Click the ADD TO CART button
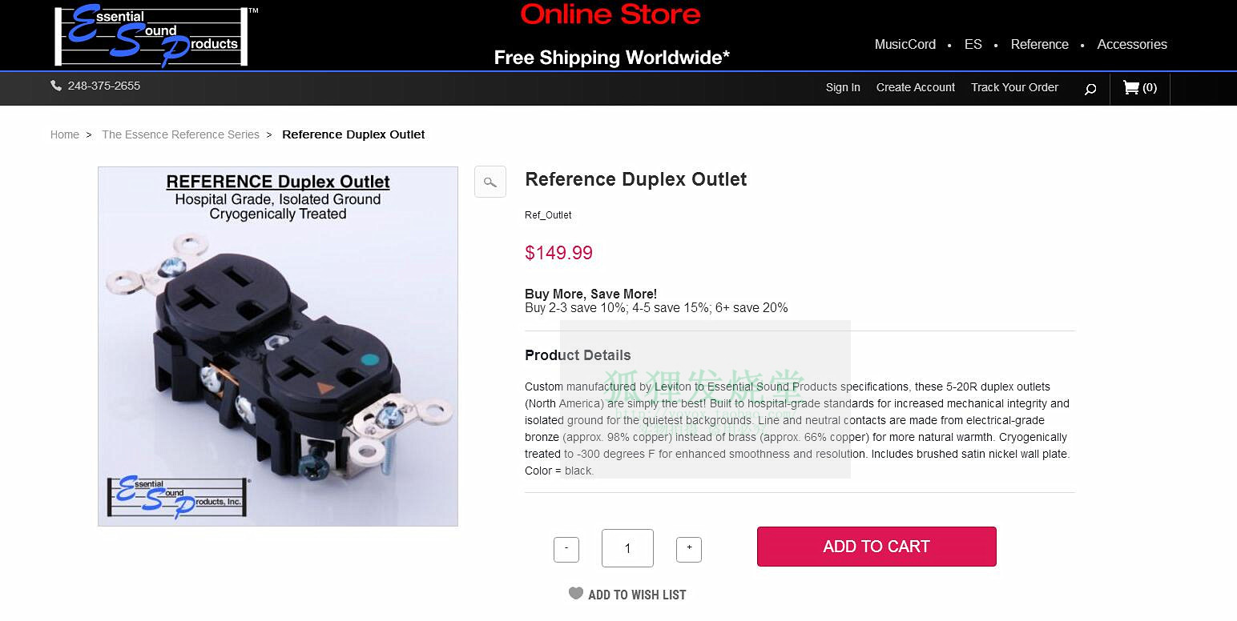 pyautogui.click(x=876, y=547)
